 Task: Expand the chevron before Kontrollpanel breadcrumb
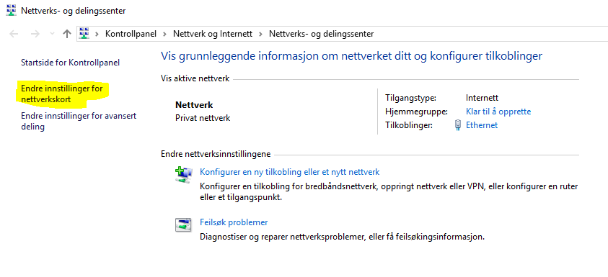pos(97,34)
